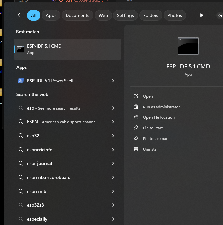Expand the espn mlb chevron

click(x=113, y=191)
